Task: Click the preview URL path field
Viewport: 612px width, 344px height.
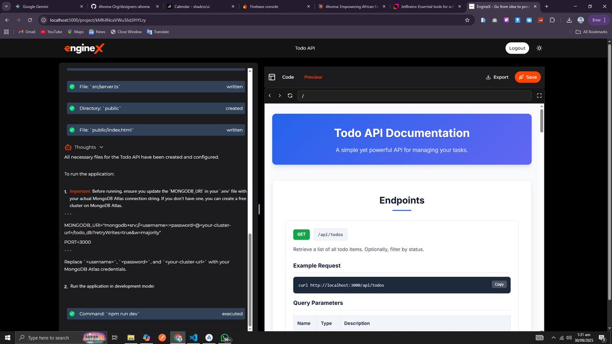Action: (x=414, y=95)
